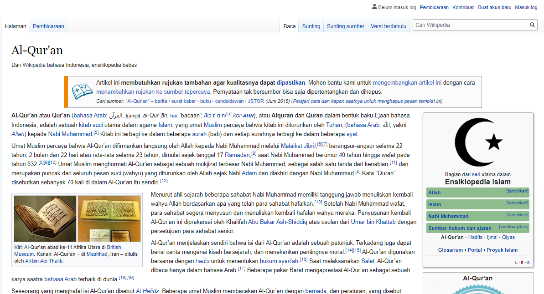Click the surat kabar source link
Viewport: 544px width, 294px height.
(183, 101)
